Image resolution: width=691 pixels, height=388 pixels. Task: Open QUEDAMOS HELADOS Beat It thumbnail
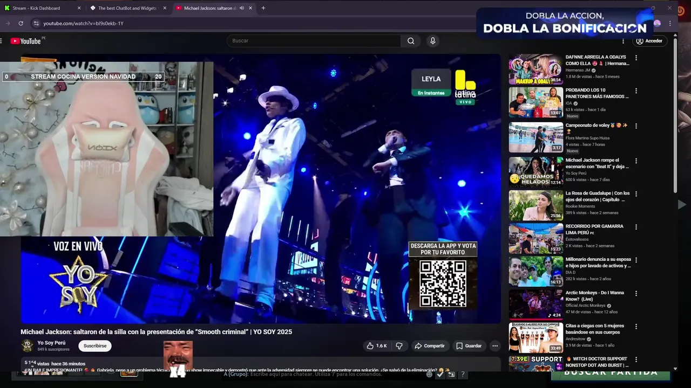[536, 172]
